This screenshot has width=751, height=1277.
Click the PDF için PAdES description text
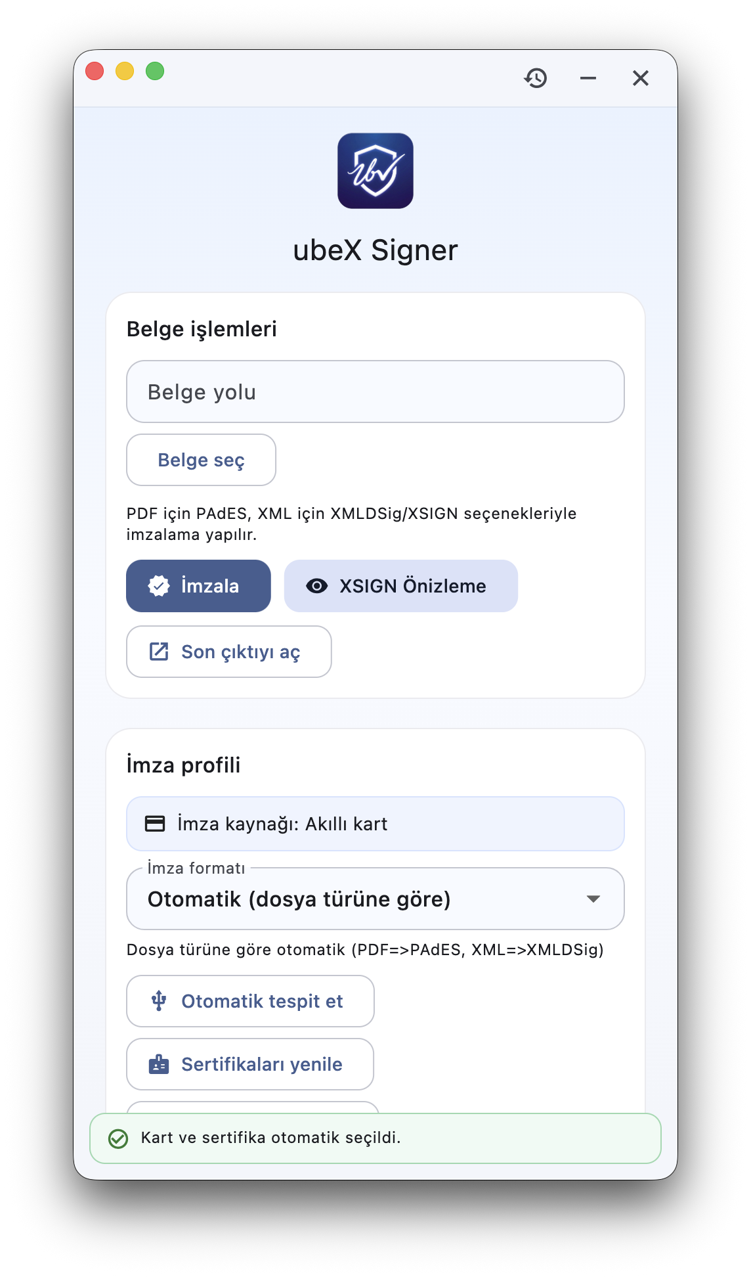351,524
